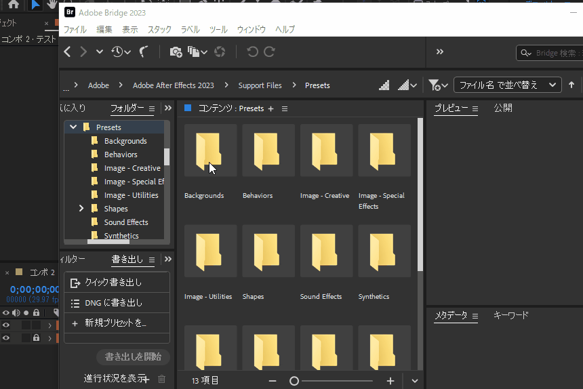The width and height of the screenshot is (583, 389).
Task: Open the 書き出し panel hamburger menu
Action: (x=152, y=260)
